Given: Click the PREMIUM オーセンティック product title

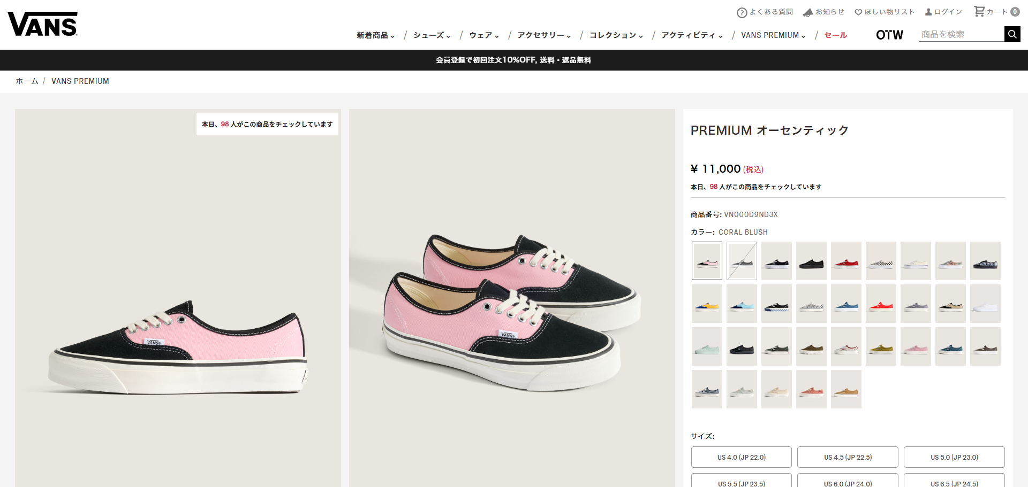Looking at the screenshot, I should click(x=769, y=130).
